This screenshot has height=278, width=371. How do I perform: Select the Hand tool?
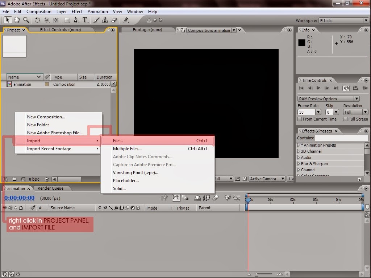(17, 20)
